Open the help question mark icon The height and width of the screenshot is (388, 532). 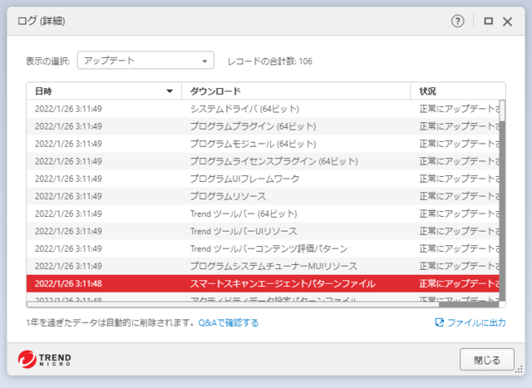coord(458,22)
